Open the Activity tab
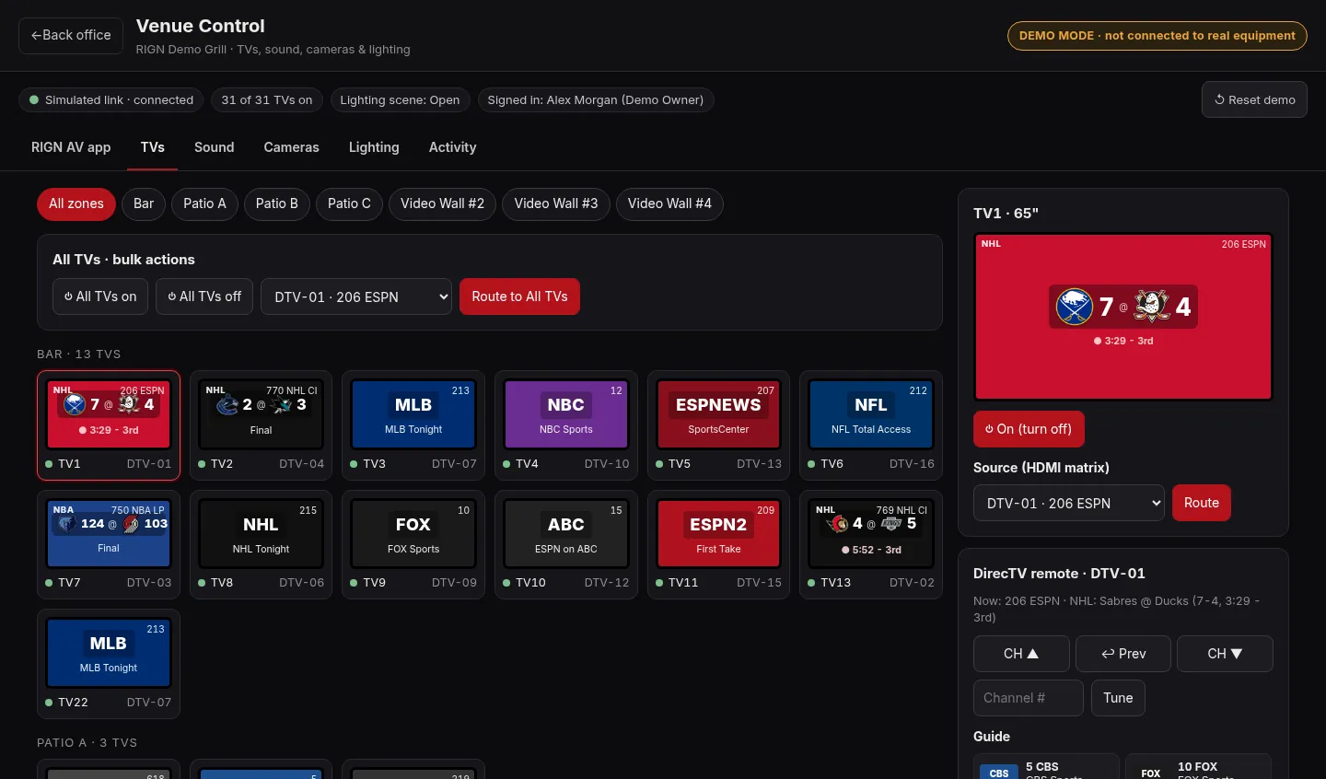 pos(453,147)
